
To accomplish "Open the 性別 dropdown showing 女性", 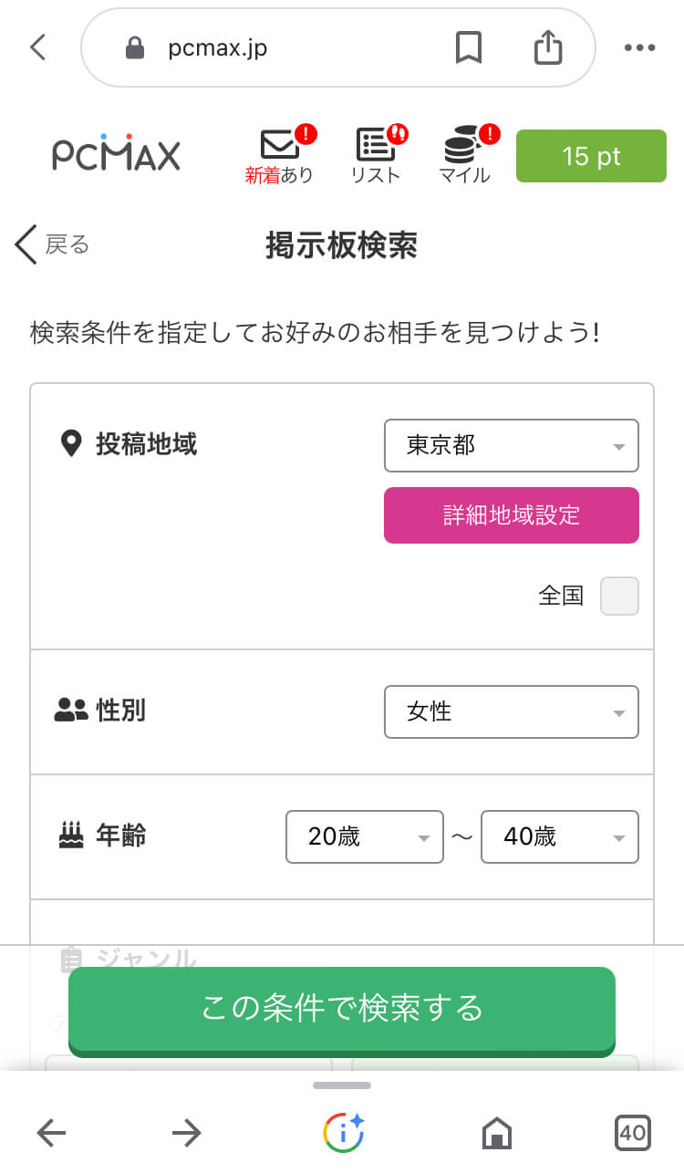I will click(x=511, y=711).
